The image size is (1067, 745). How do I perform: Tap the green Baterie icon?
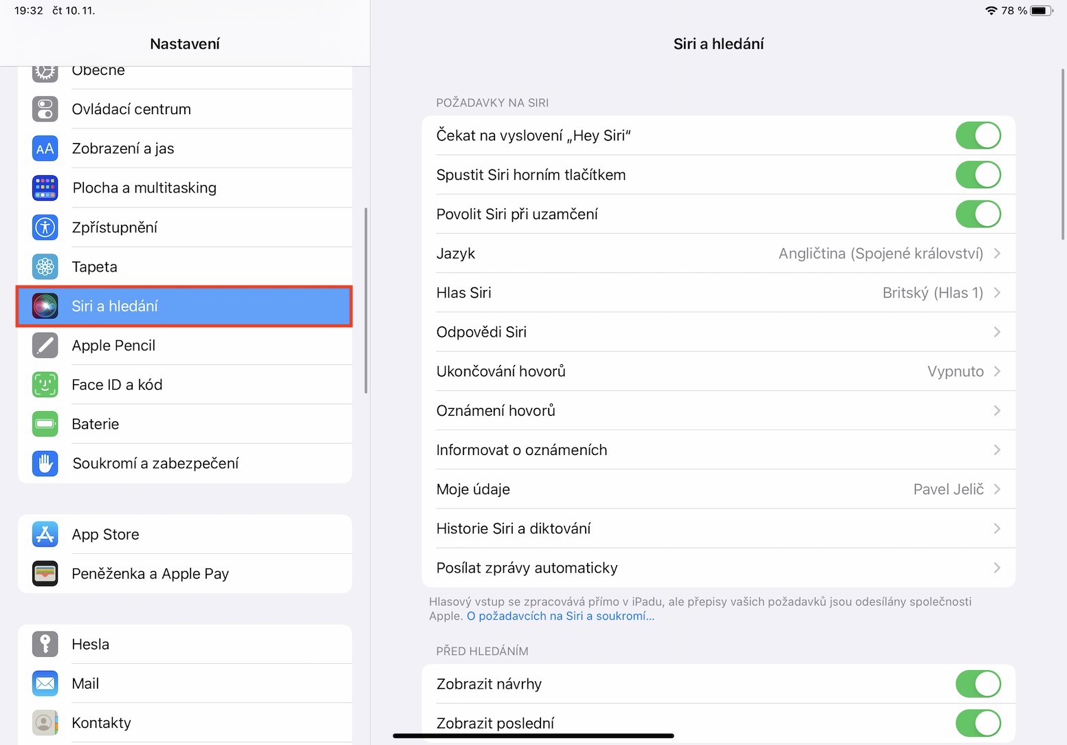45,424
